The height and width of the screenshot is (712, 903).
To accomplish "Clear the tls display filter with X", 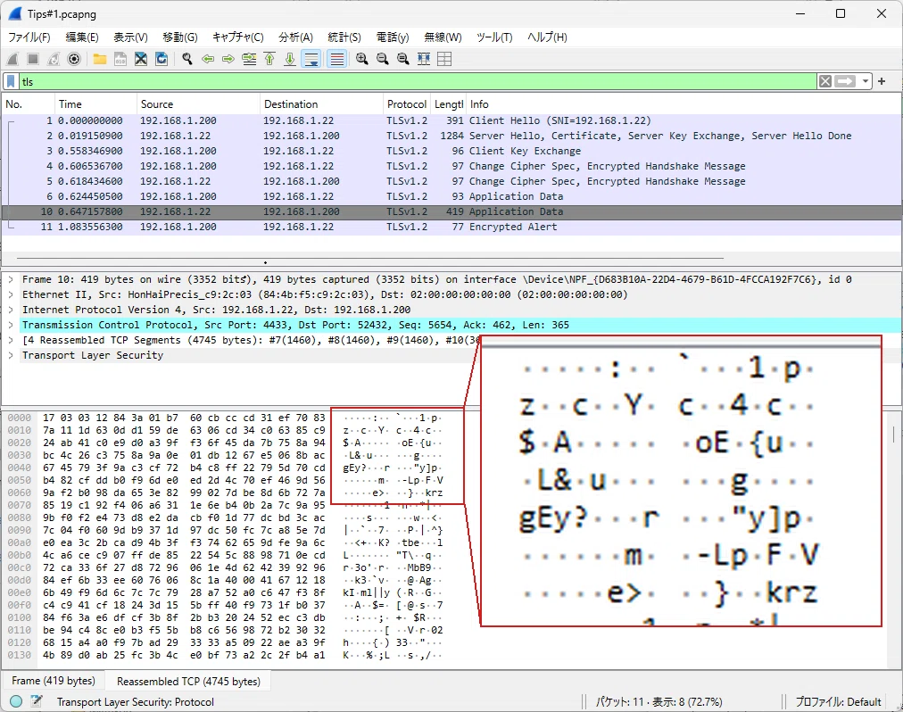I will click(825, 82).
